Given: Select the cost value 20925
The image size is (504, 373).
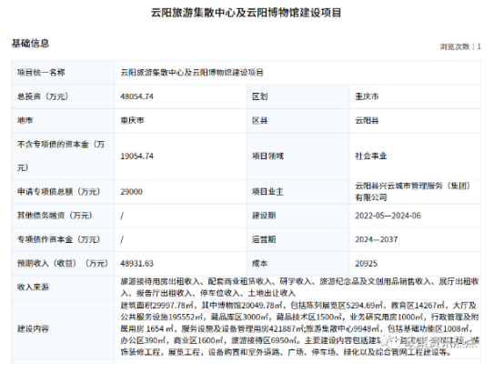Looking at the screenshot, I should (x=366, y=263).
